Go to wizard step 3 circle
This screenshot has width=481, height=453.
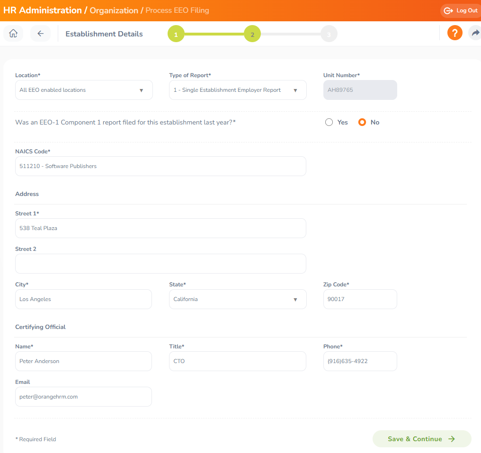[329, 34]
